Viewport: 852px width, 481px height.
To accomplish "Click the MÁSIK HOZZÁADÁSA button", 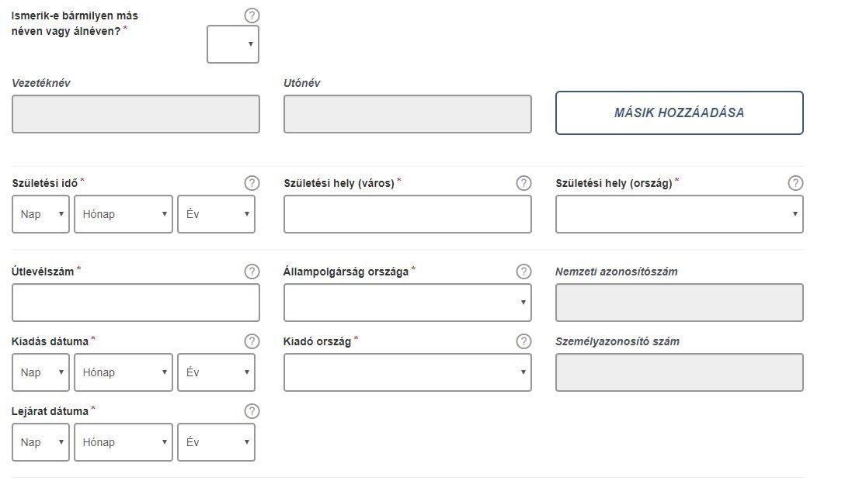I will click(680, 113).
